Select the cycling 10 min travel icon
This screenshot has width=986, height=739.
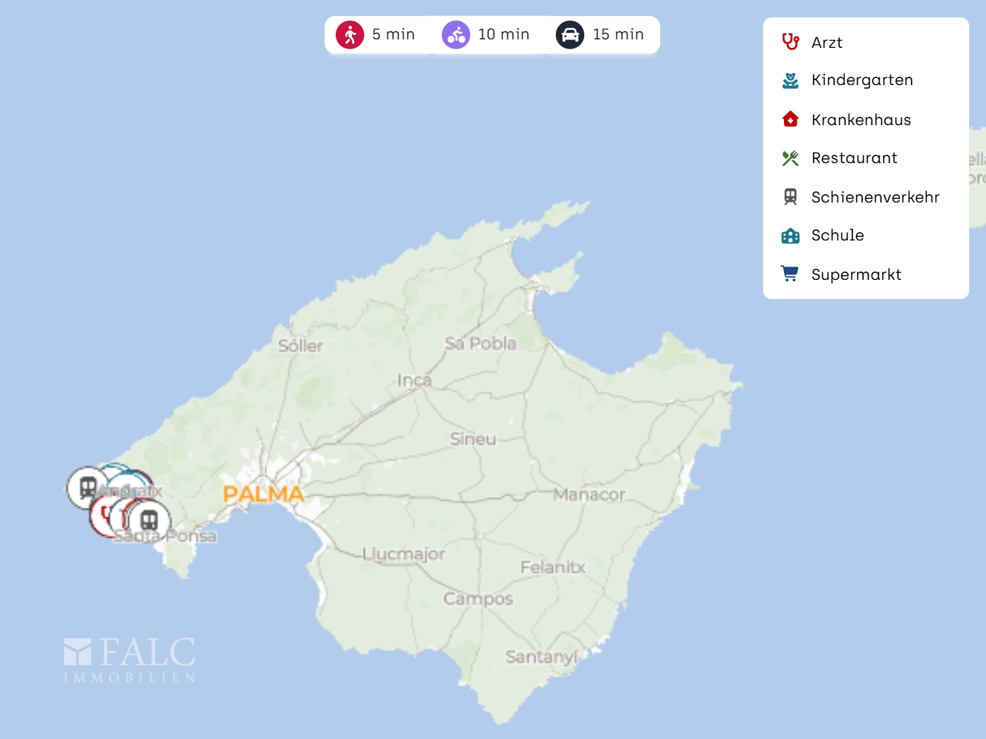455,34
